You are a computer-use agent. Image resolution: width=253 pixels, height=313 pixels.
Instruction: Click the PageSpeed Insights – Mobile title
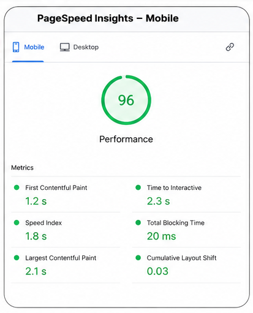(108, 18)
